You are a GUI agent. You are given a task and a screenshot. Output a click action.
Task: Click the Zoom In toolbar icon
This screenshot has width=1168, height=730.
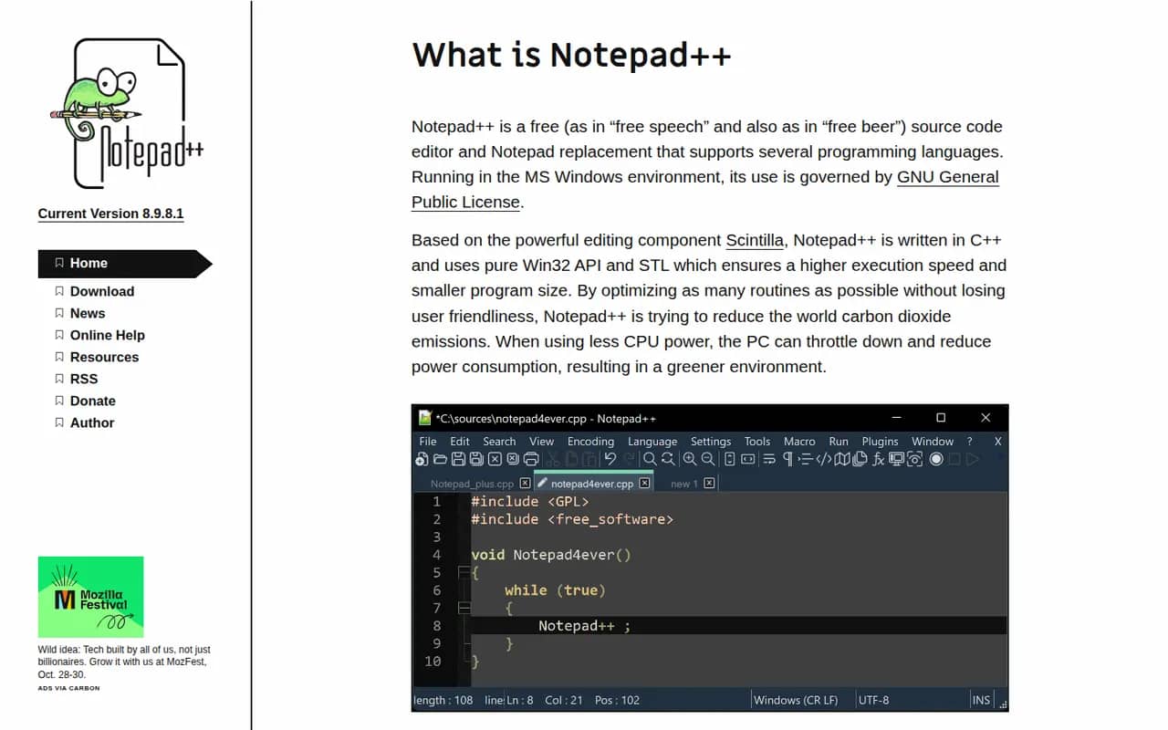point(689,459)
